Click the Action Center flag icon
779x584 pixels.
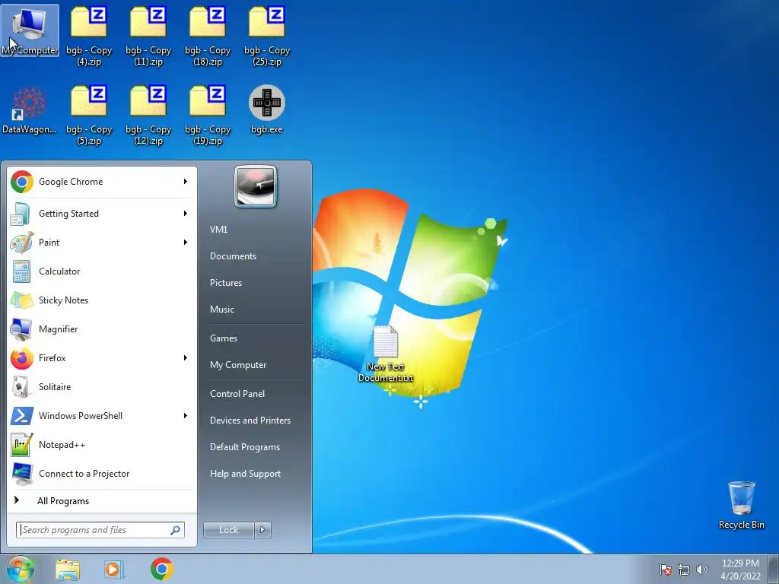[x=665, y=570]
